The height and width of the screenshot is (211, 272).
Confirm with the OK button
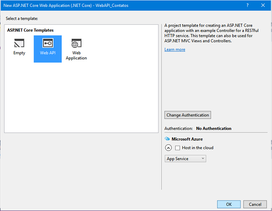pyautogui.click(x=229, y=204)
